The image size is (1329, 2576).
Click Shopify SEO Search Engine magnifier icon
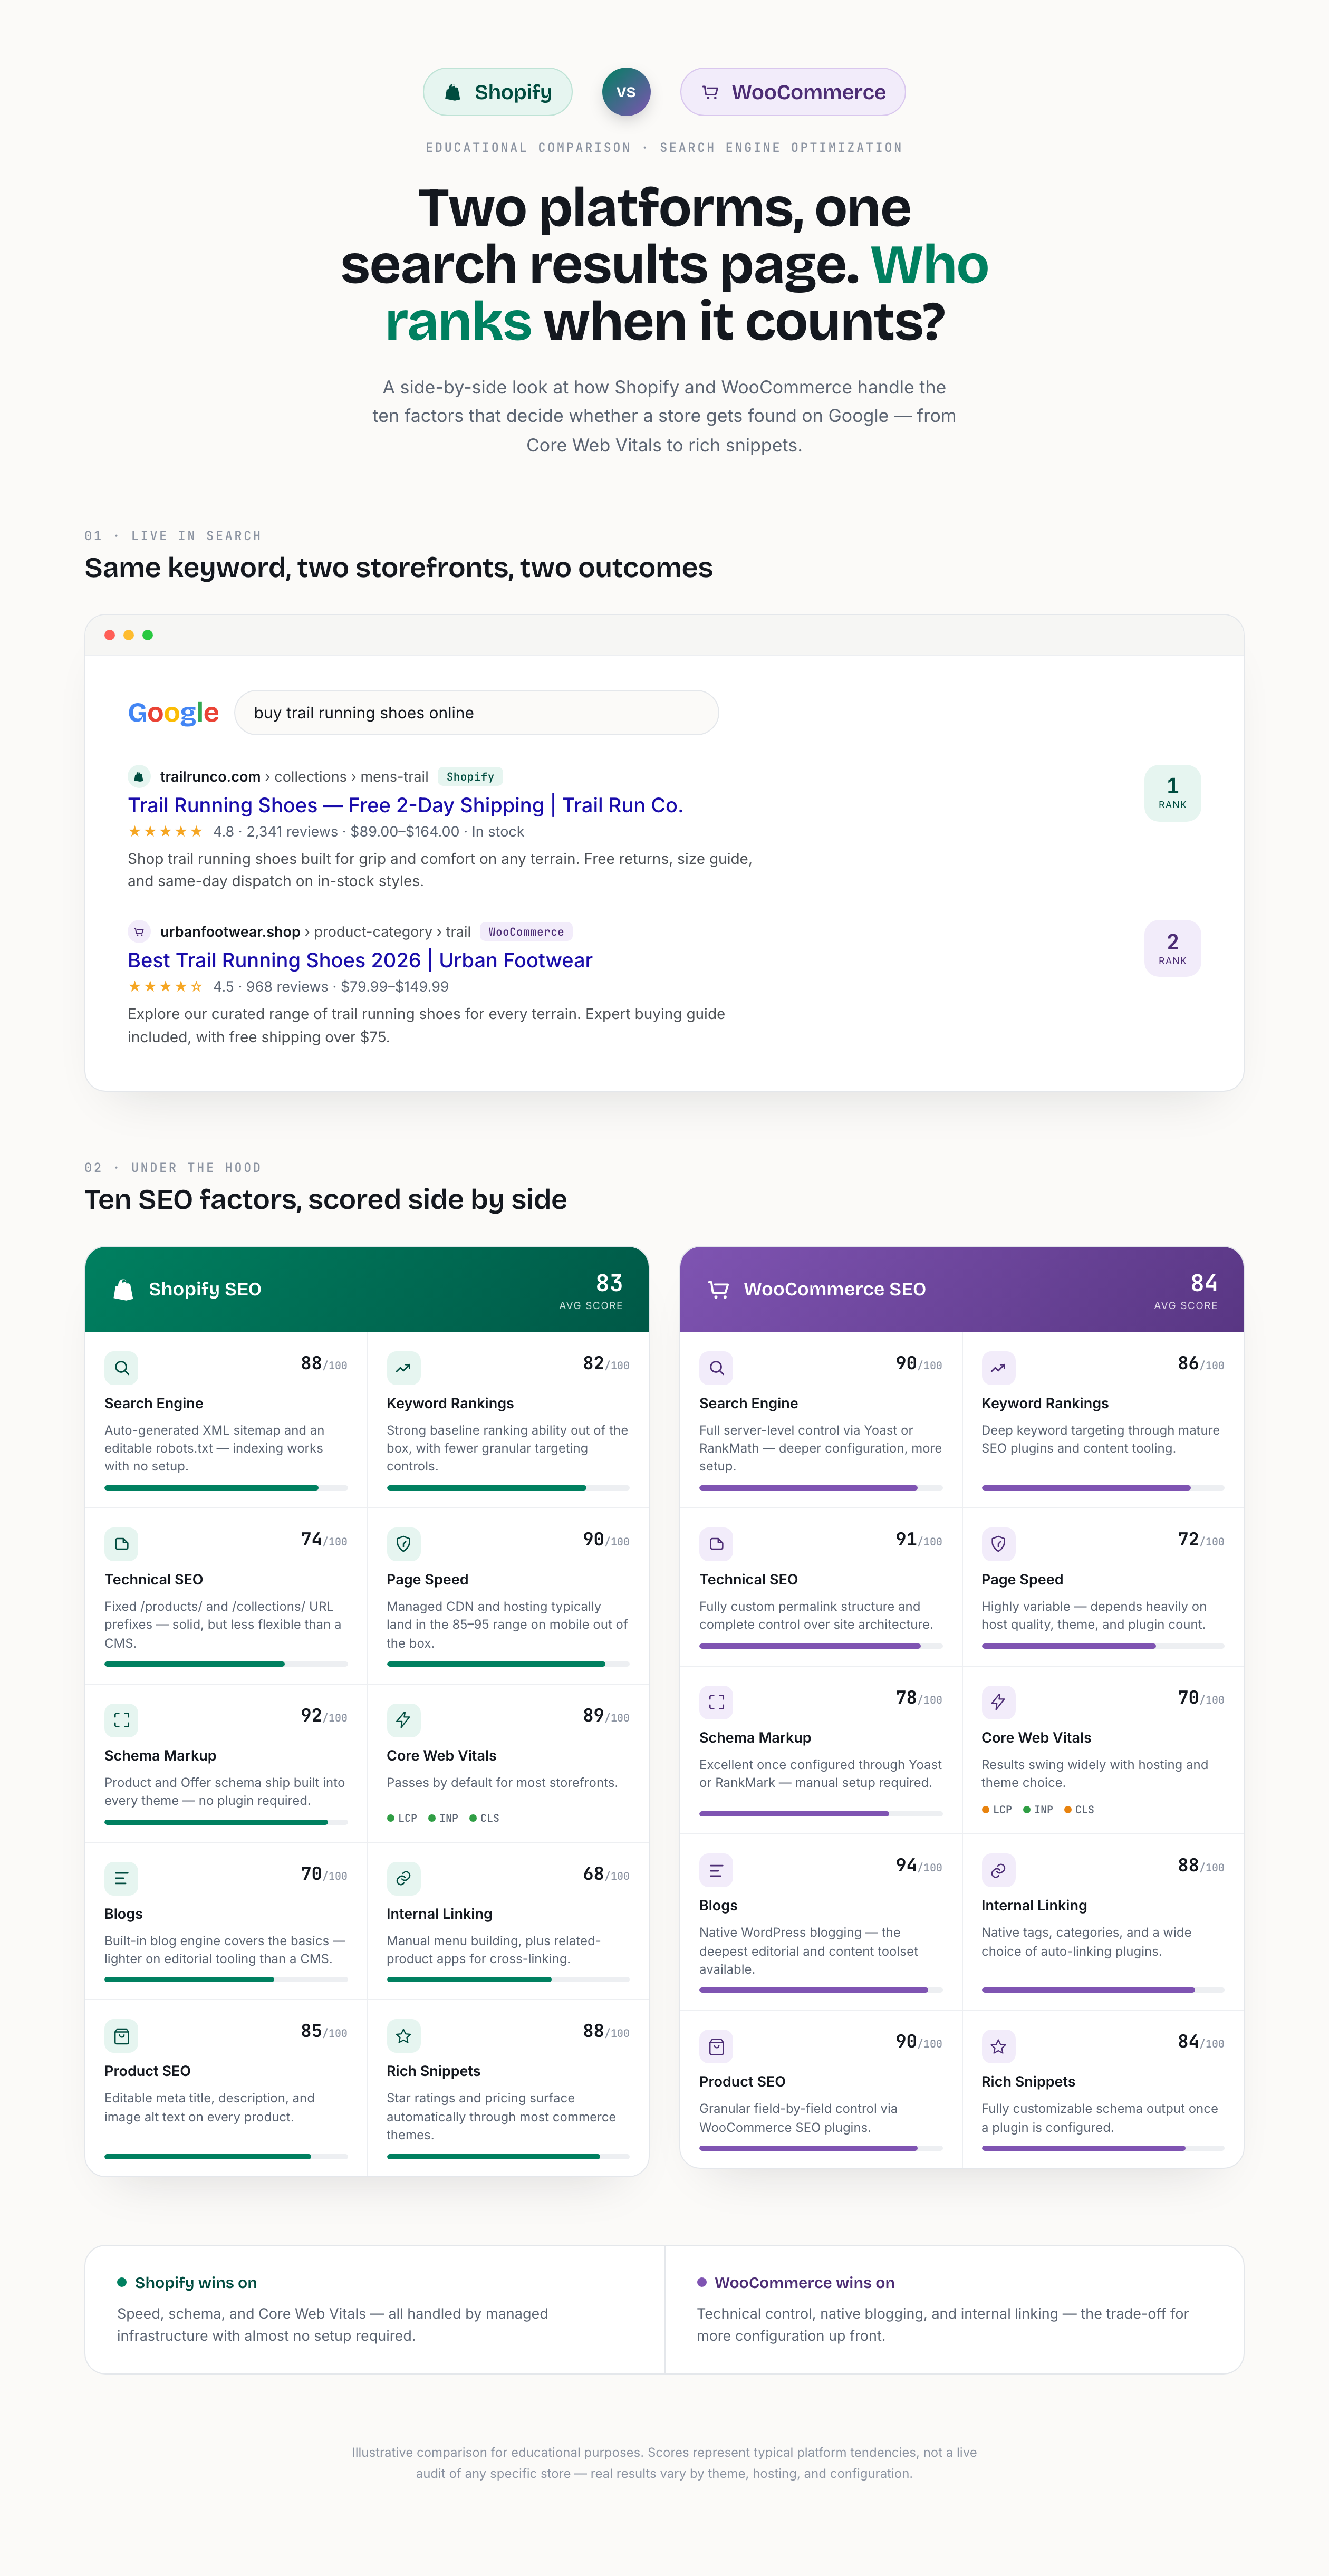point(121,1368)
